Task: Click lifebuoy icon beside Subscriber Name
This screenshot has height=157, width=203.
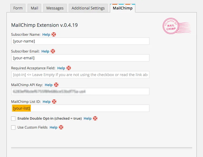Action: point(54,35)
